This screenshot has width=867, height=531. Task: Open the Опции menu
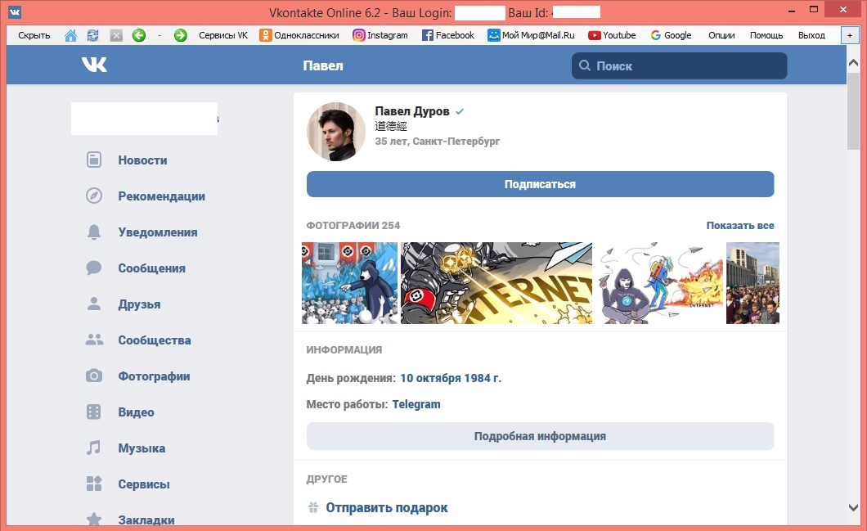tap(721, 35)
